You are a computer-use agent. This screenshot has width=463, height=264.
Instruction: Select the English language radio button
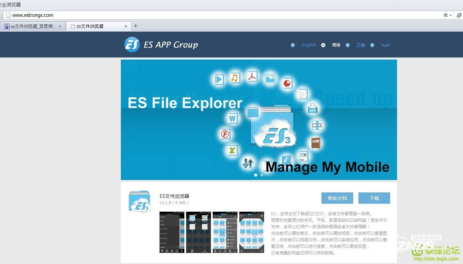(x=293, y=45)
